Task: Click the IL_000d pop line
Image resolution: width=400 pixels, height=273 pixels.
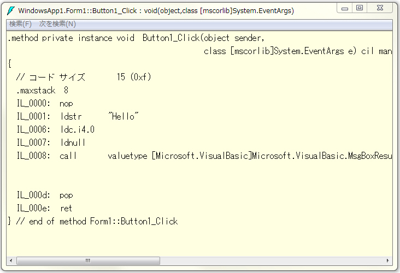Action: click(x=45, y=195)
